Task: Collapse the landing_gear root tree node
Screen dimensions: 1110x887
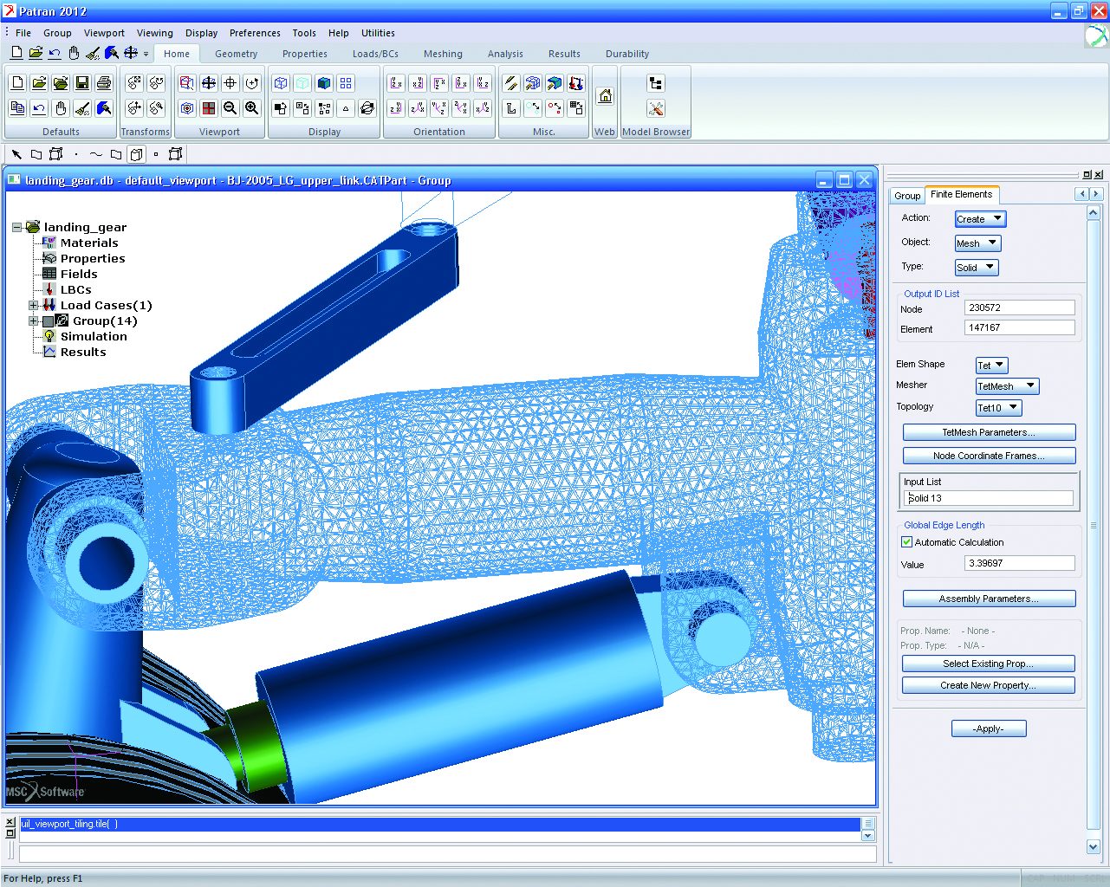Action: pos(16,227)
